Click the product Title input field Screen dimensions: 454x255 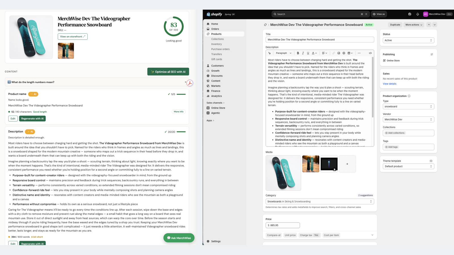tap(320, 40)
